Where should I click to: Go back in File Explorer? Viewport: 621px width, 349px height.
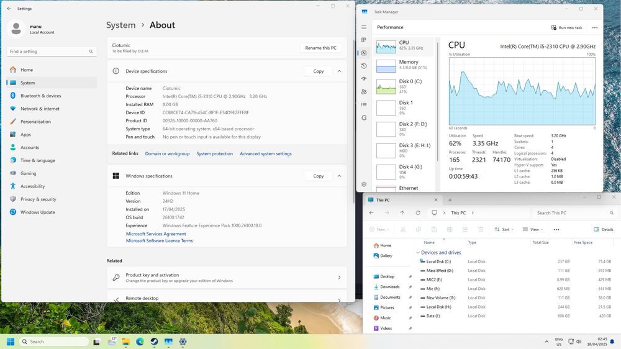371,213
